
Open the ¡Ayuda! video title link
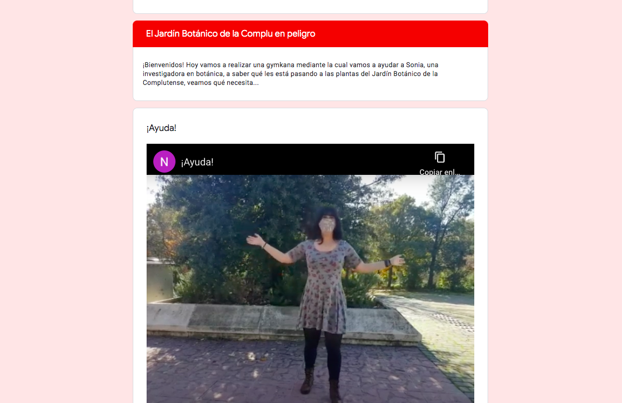(x=197, y=162)
